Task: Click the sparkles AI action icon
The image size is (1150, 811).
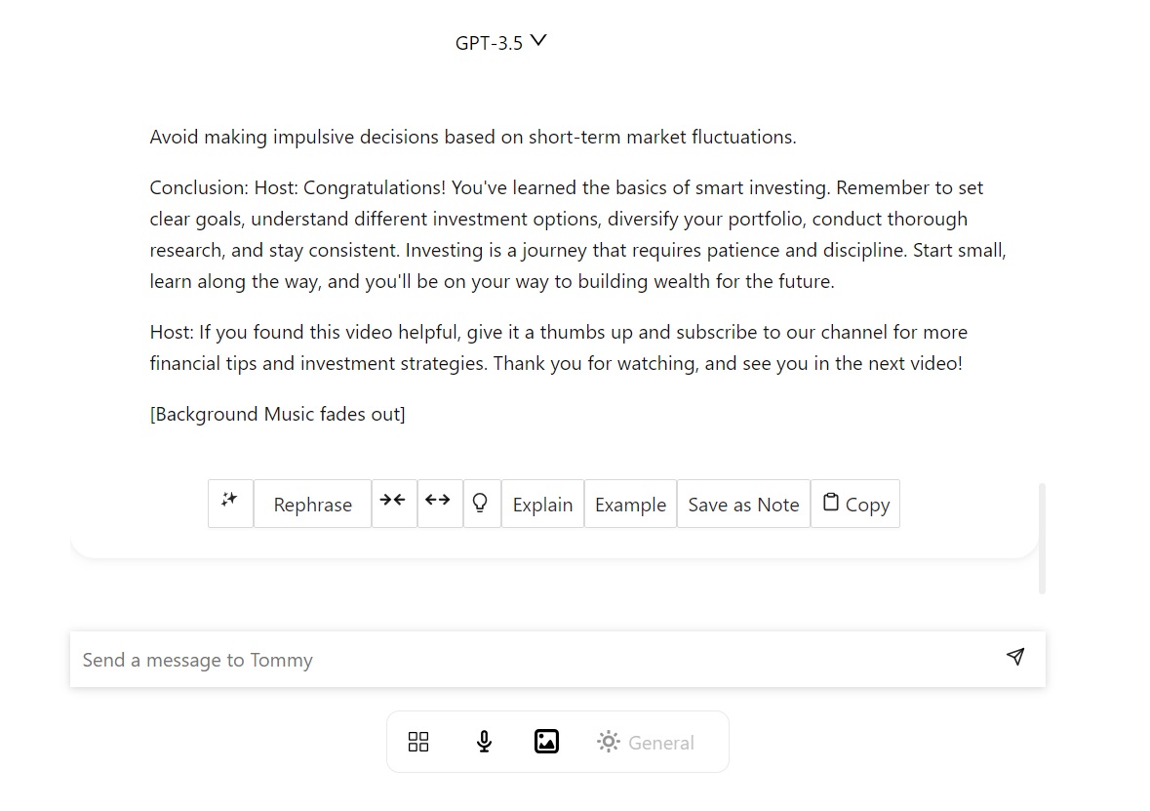Action: point(230,500)
